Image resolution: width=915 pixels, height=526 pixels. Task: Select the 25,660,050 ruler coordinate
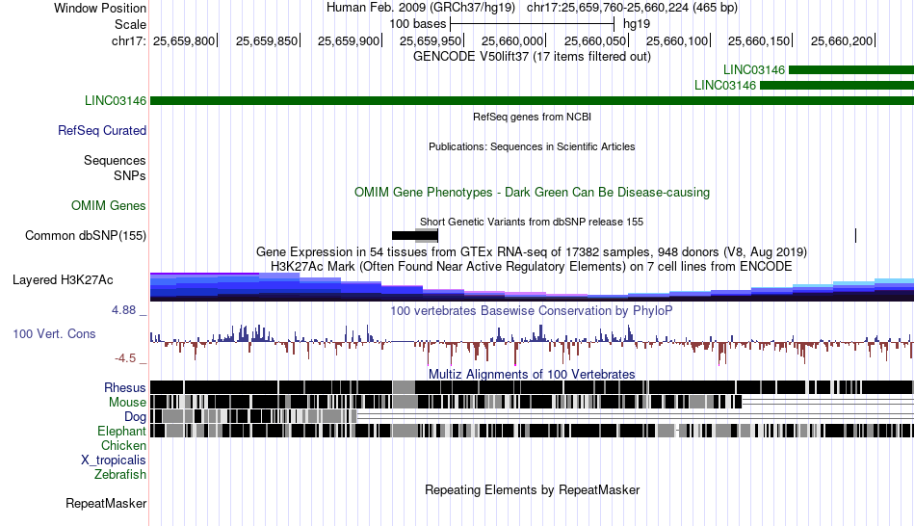[x=594, y=40]
